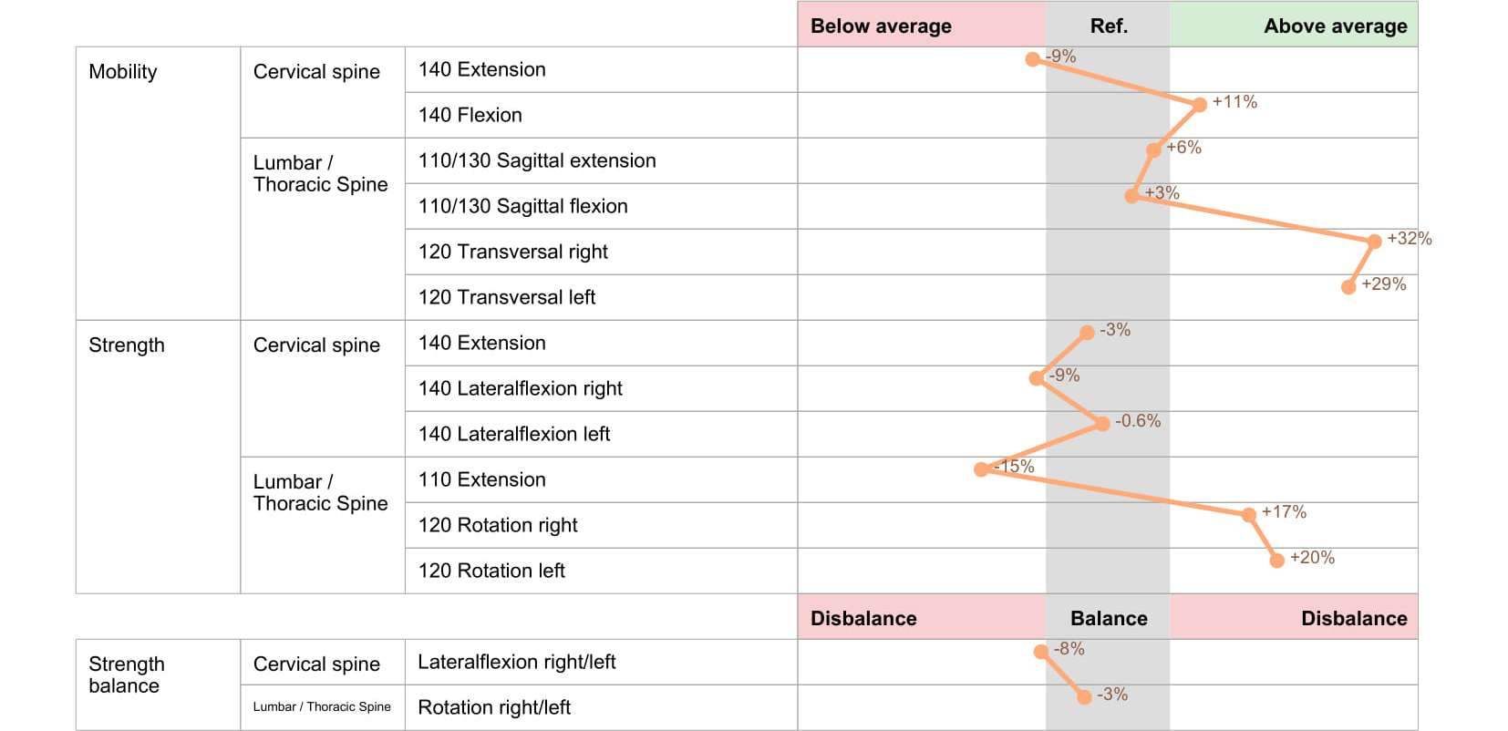The image size is (1508, 731).
Task: Click the Lateralflexion right/left row label
Action: 516,662
